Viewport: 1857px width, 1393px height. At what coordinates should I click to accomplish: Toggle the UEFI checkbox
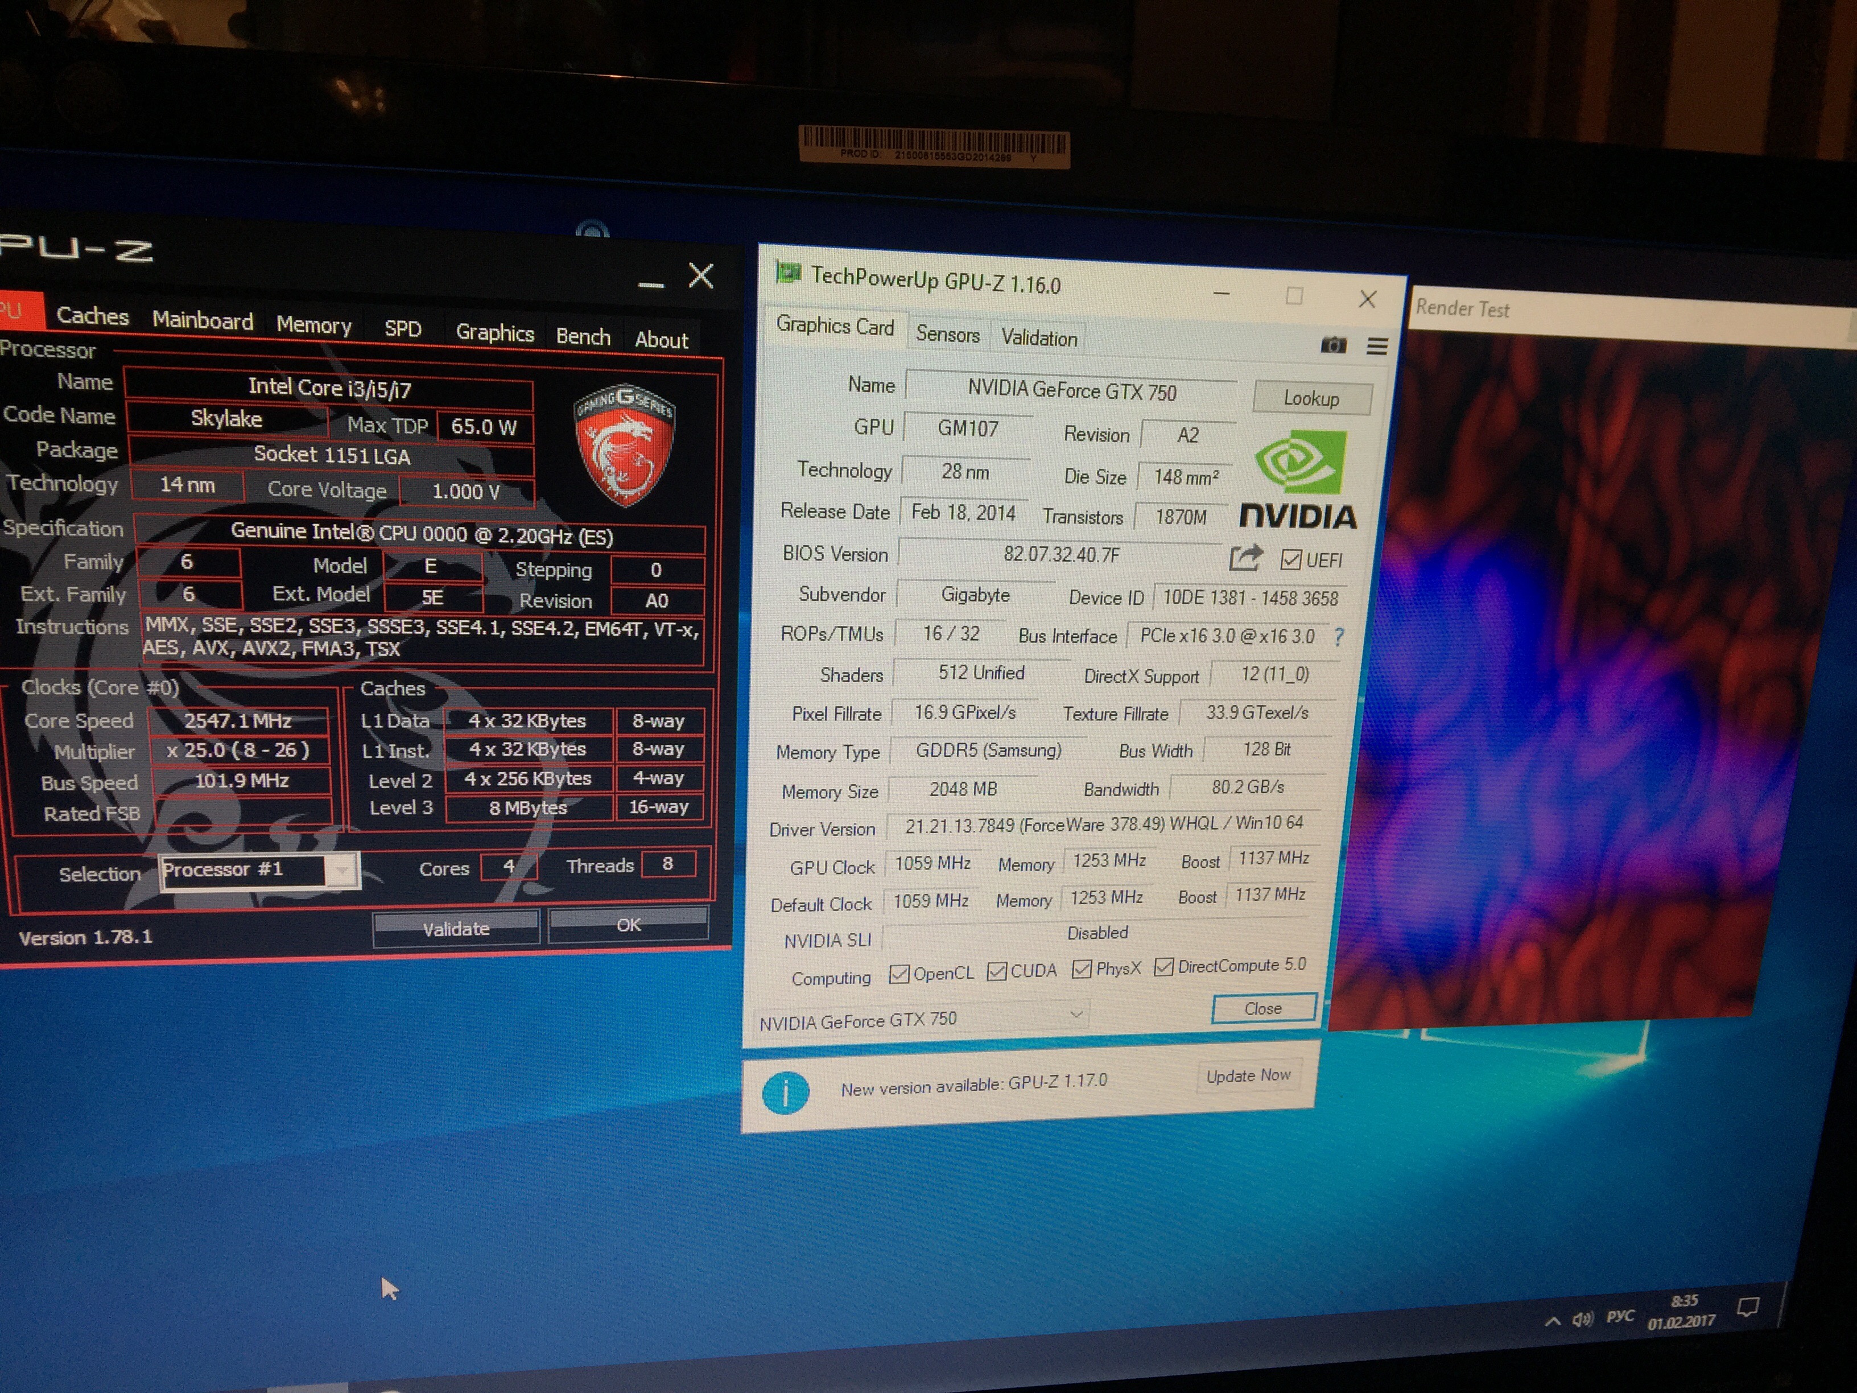(x=1291, y=559)
